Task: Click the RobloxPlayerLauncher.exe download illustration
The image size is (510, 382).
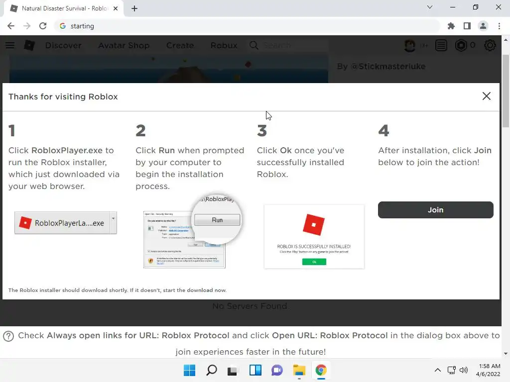Action: point(65,223)
